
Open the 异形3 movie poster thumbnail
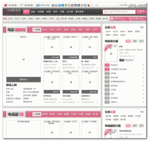pos(71,47)
